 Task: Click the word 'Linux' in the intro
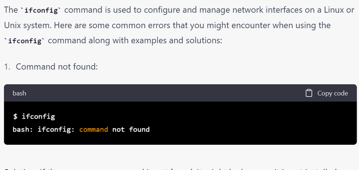point(323,10)
